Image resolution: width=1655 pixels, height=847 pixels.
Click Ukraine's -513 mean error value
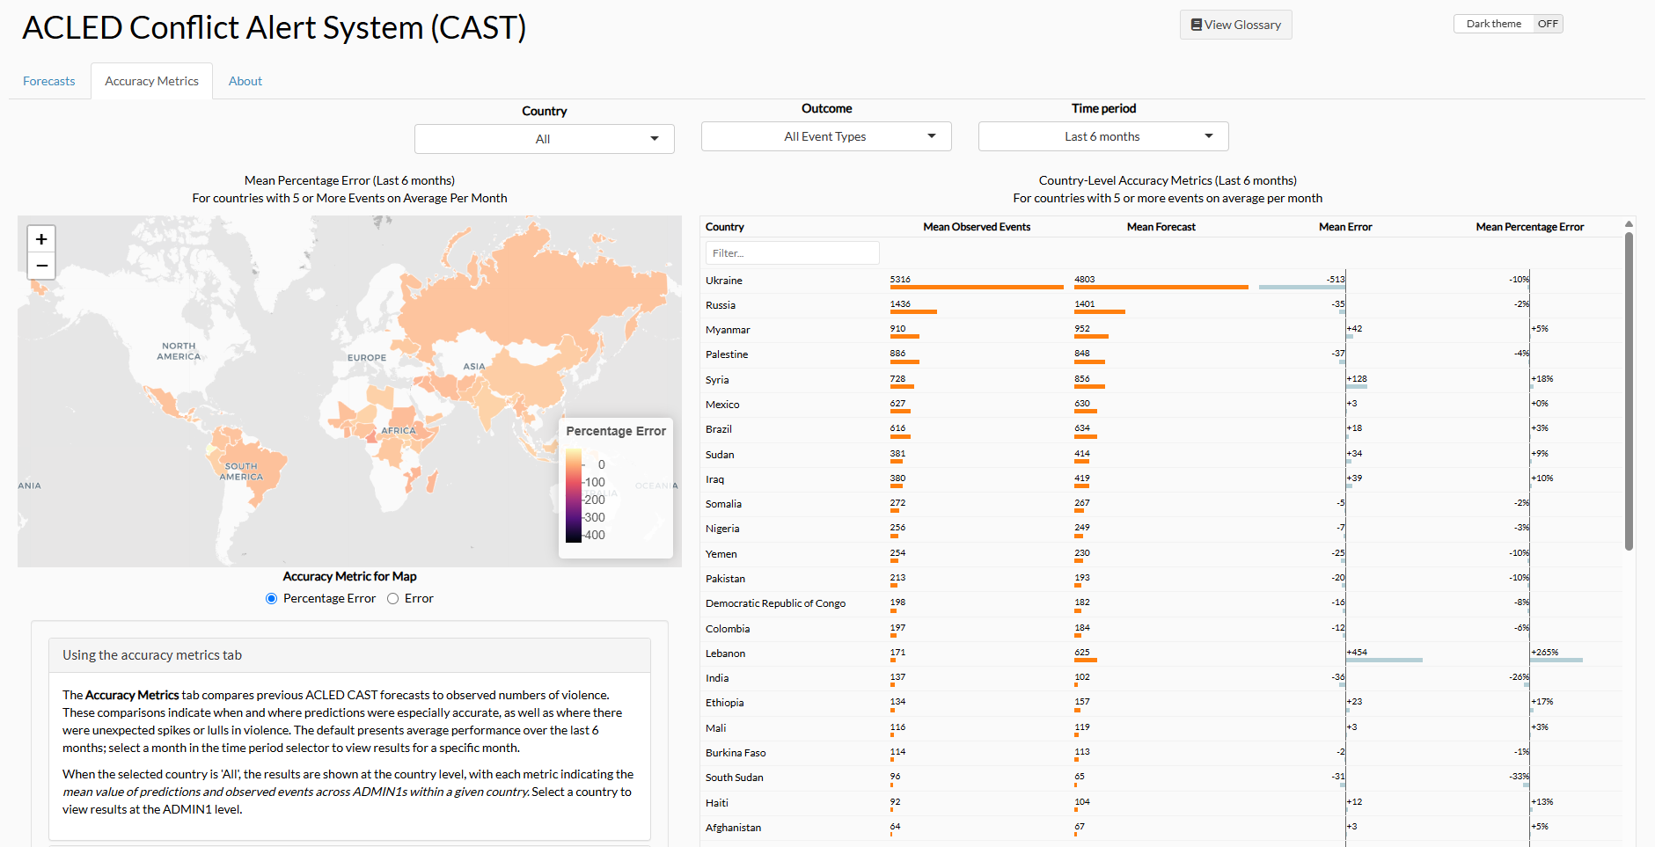pos(1336,280)
